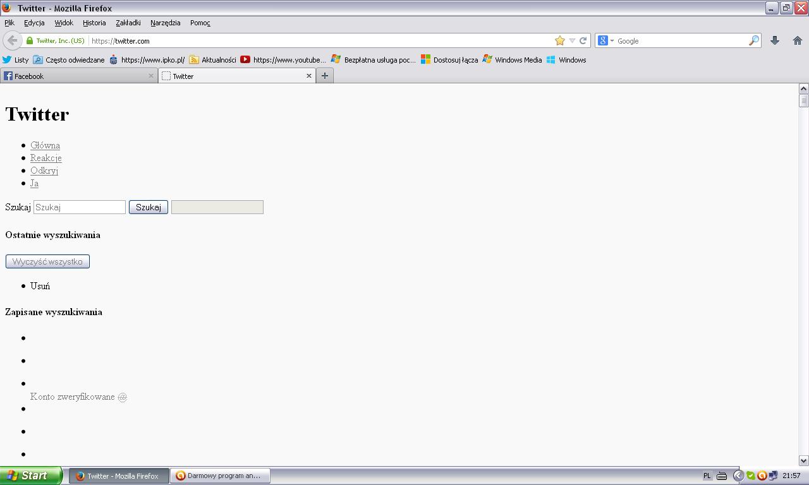Open the Widok menu
The height and width of the screenshot is (485, 809).
64,23
